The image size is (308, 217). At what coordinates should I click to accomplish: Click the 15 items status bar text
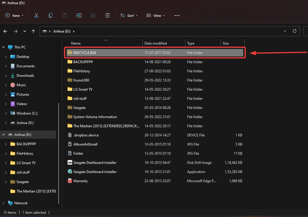point(10,213)
